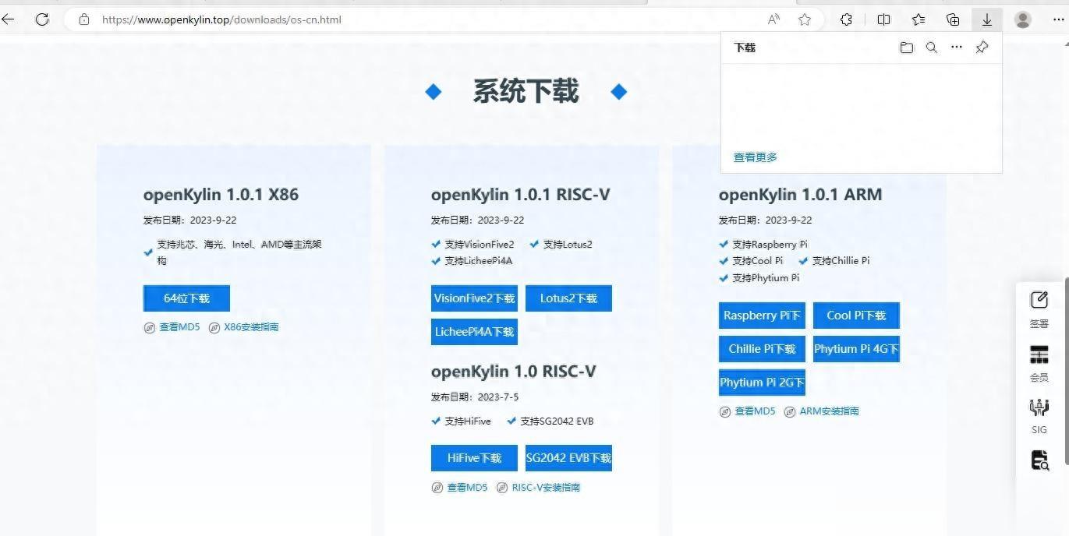Screen dimensions: 1069x536
Task: Click the 64位下载 button
Action: [186, 298]
